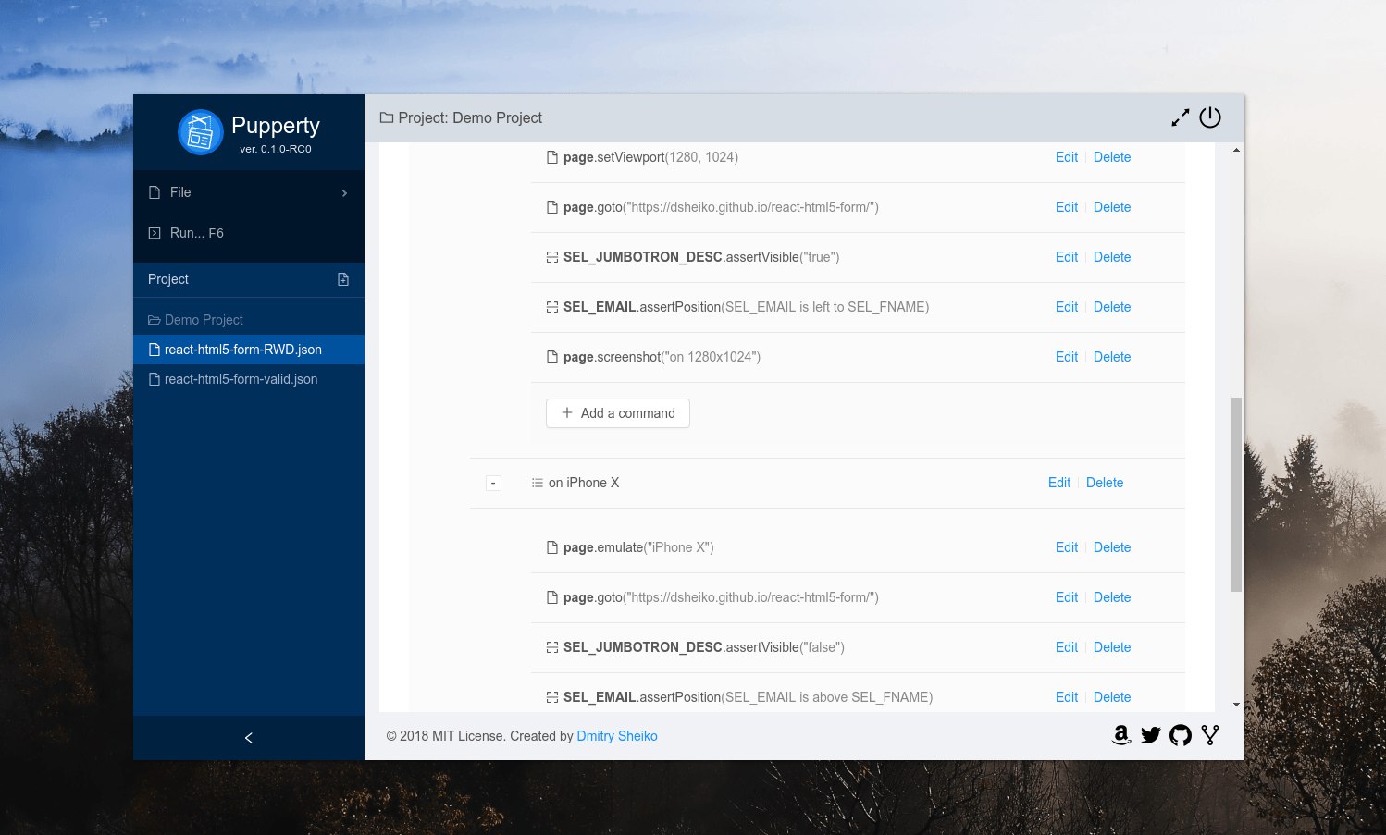Image resolution: width=1386 pixels, height=835 pixels.
Task: Collapse the on iPhone X test group
Action: 493,483
